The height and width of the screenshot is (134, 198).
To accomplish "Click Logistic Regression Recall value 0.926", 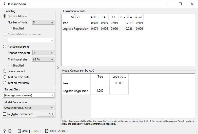I will pos(140,29).
